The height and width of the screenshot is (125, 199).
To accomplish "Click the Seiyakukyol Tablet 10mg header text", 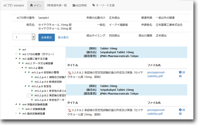I will [117, 52].
